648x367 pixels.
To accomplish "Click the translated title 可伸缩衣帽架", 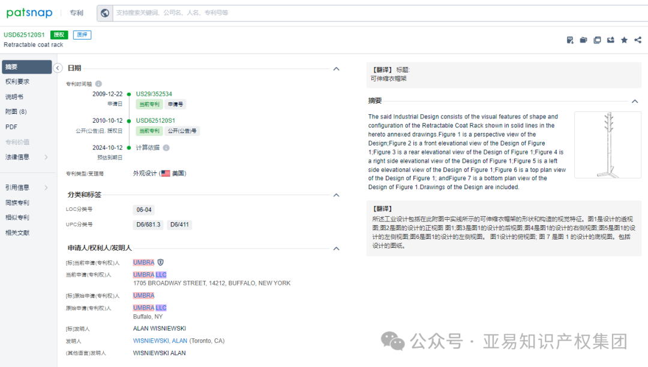I will click(388, 78).
